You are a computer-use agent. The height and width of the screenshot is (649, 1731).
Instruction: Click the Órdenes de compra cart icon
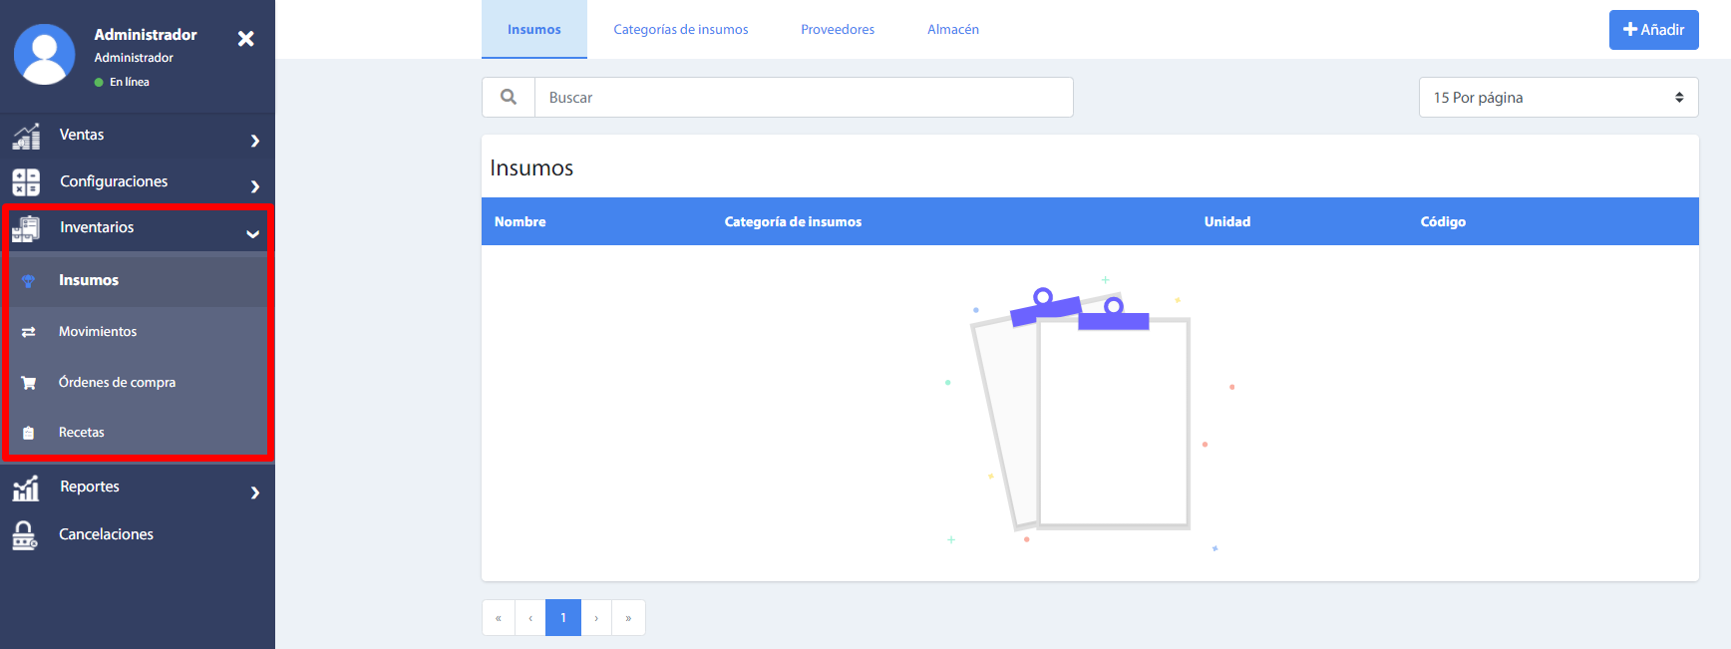(29, 383)
